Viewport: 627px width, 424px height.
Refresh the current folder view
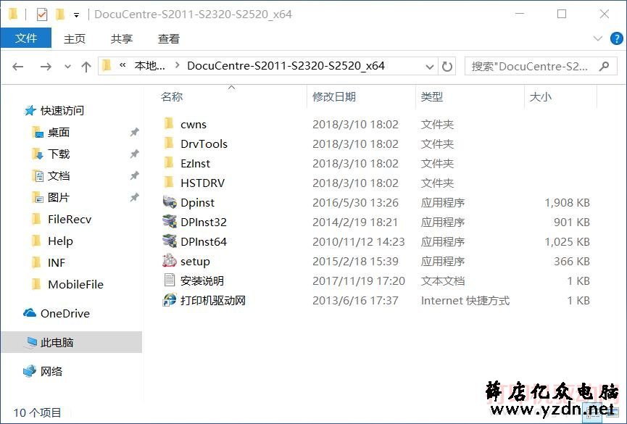tap(447, 67)
